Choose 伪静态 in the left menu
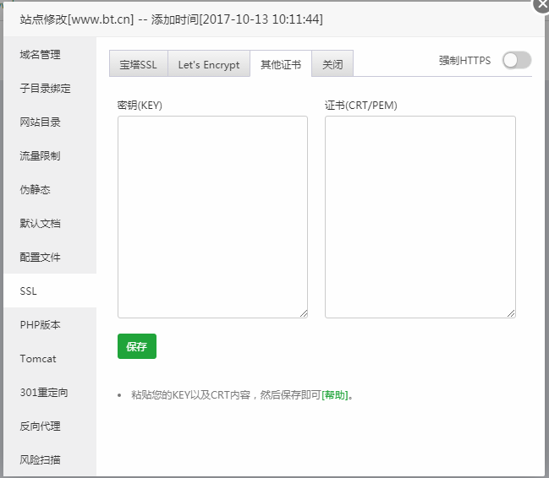 pyautogui.click(x=36, y=190)
